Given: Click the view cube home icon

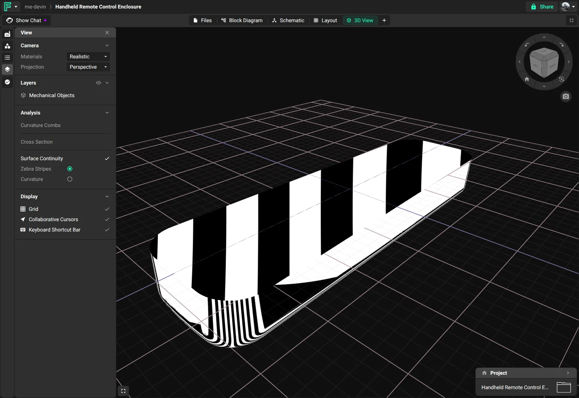Looking at the screenshot, I should click(527, 79).
